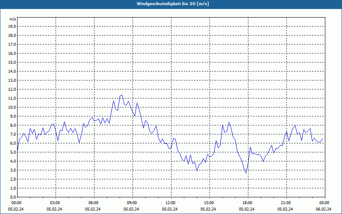This screenshot has width=342, height=214.
Task: Pick the '14,0' y-axis tick label
Action: click(x=12, y=71)
